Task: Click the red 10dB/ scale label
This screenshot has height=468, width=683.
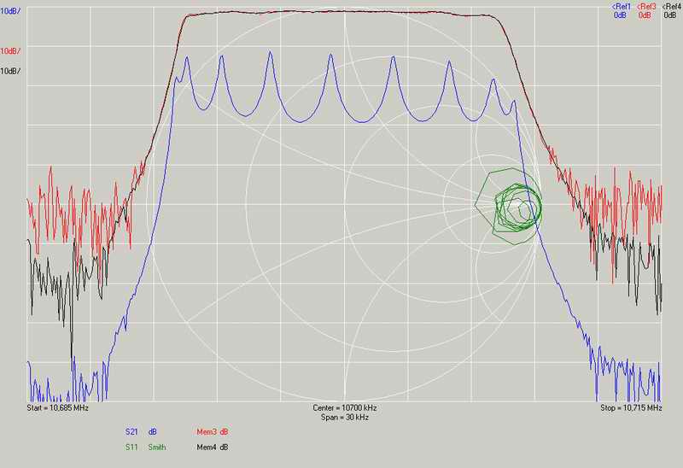Action: pyautogui.click(x=10, y=51)
